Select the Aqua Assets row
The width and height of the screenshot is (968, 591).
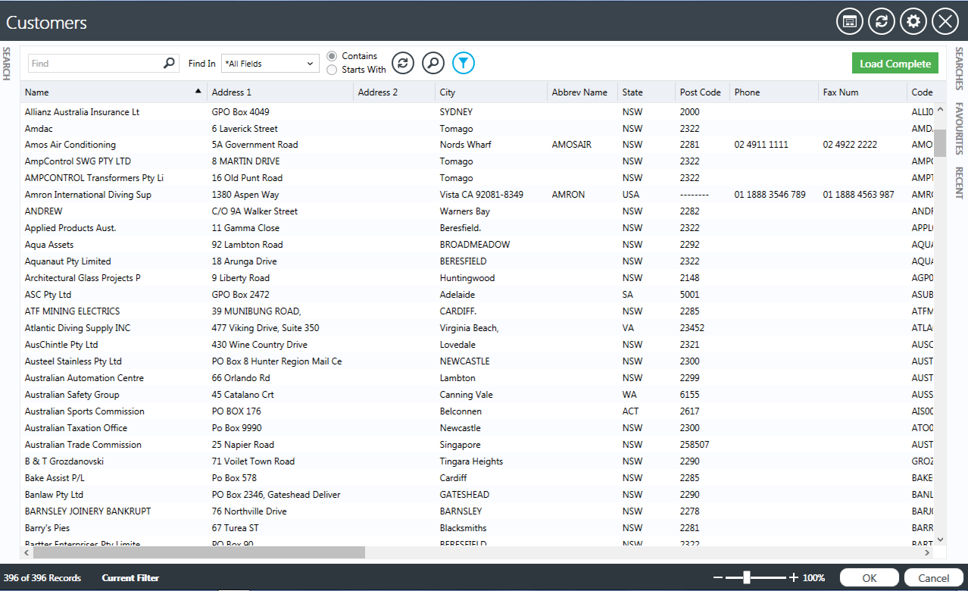pos(477,245)
